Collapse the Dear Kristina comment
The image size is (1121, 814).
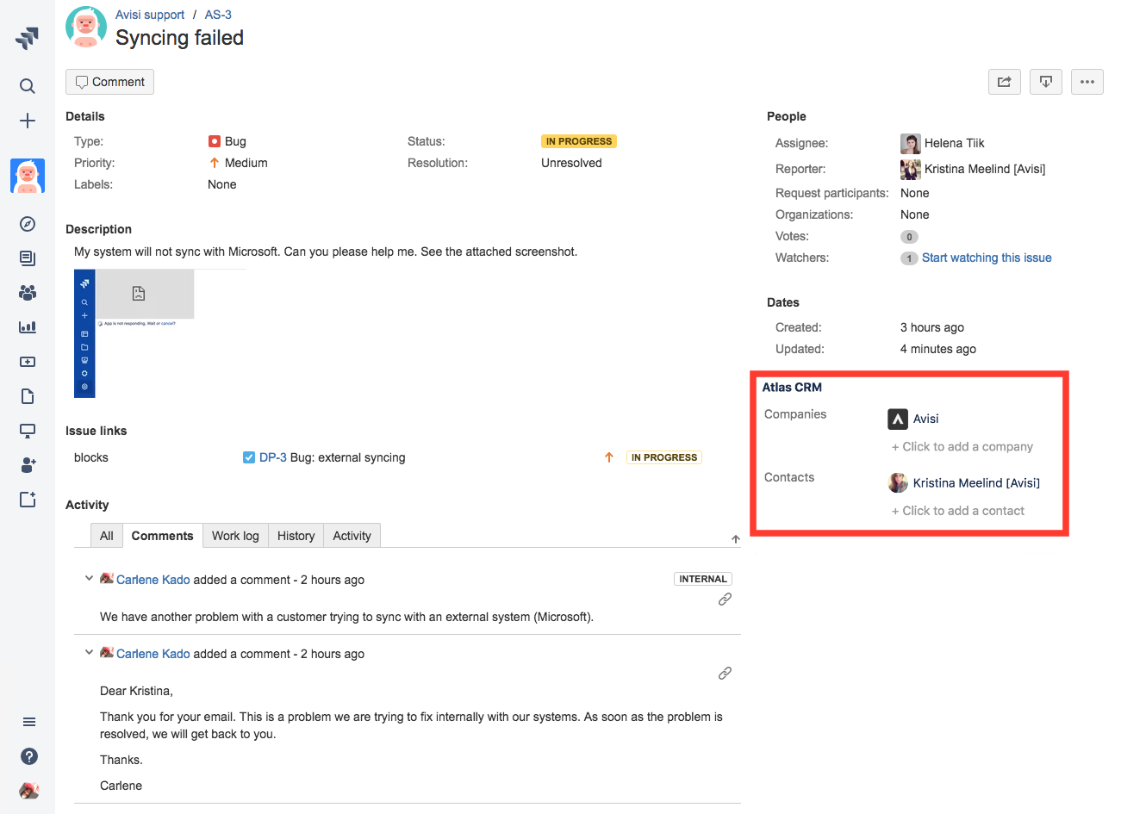pyautogui.click(x=89, y=653)
